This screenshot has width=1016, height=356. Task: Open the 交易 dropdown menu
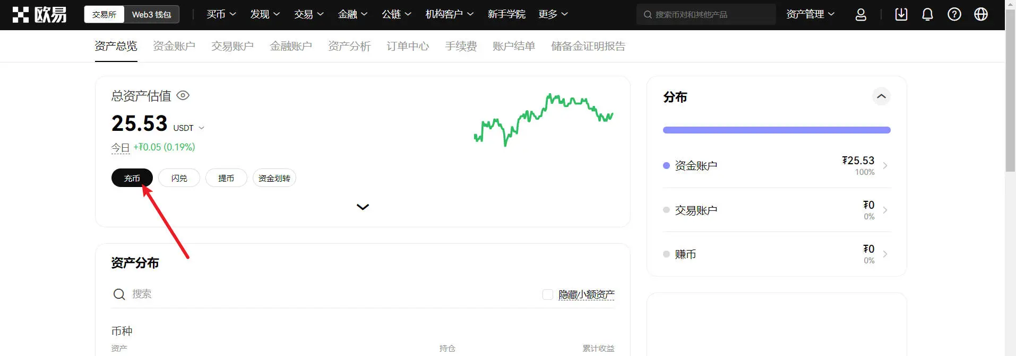click(309, 14)
